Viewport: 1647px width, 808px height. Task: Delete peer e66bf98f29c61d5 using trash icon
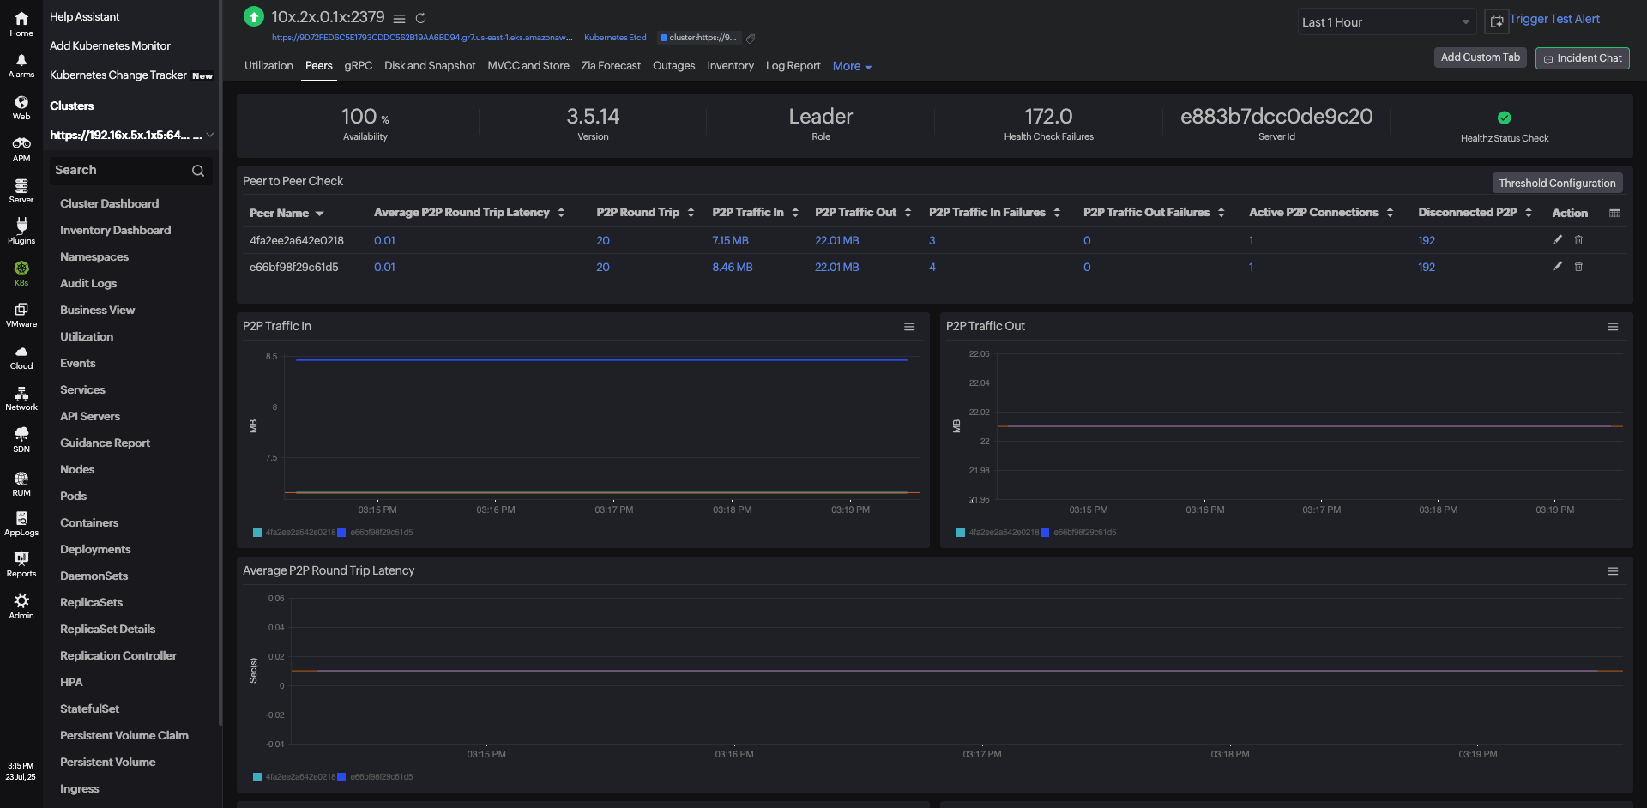click(x=1578, y=267)
